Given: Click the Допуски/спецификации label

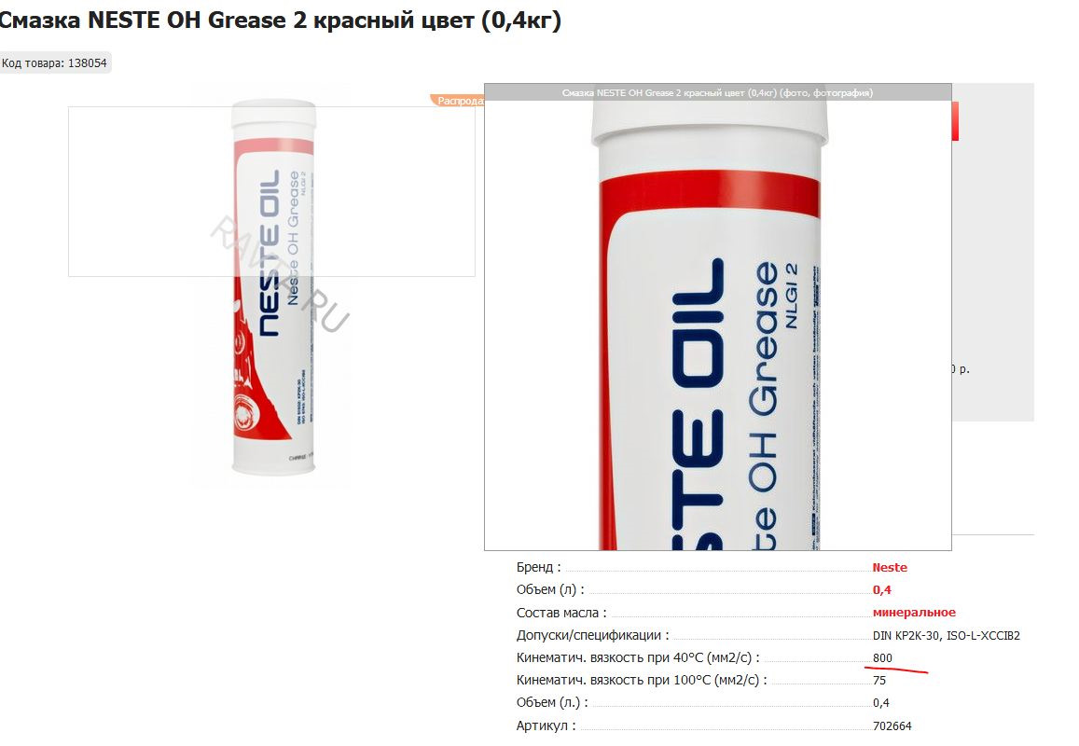Looking at the screenshot, I should tap(592, 635).
